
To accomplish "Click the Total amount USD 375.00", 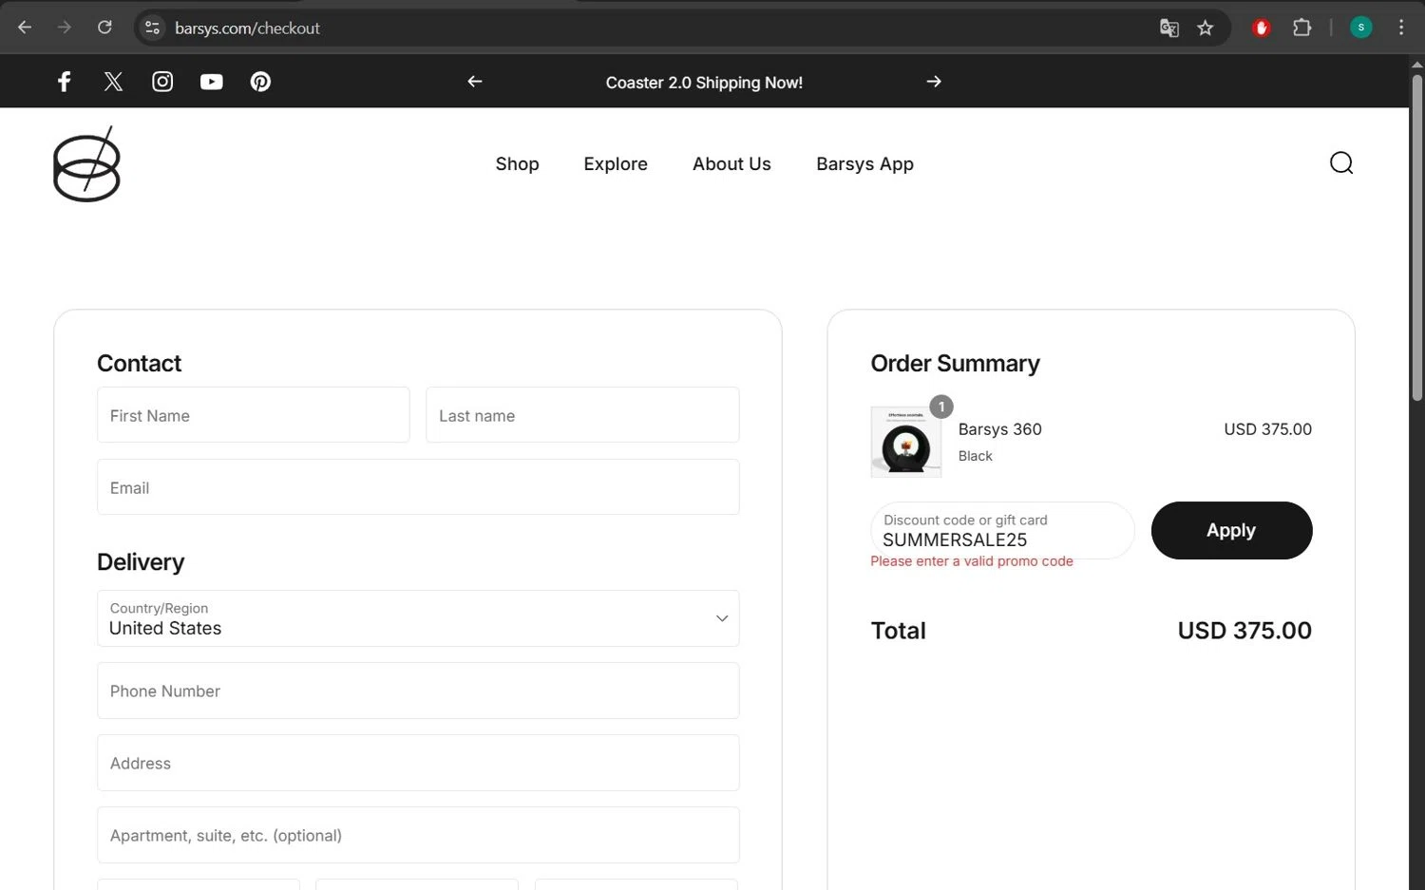I will [1244, 631].
